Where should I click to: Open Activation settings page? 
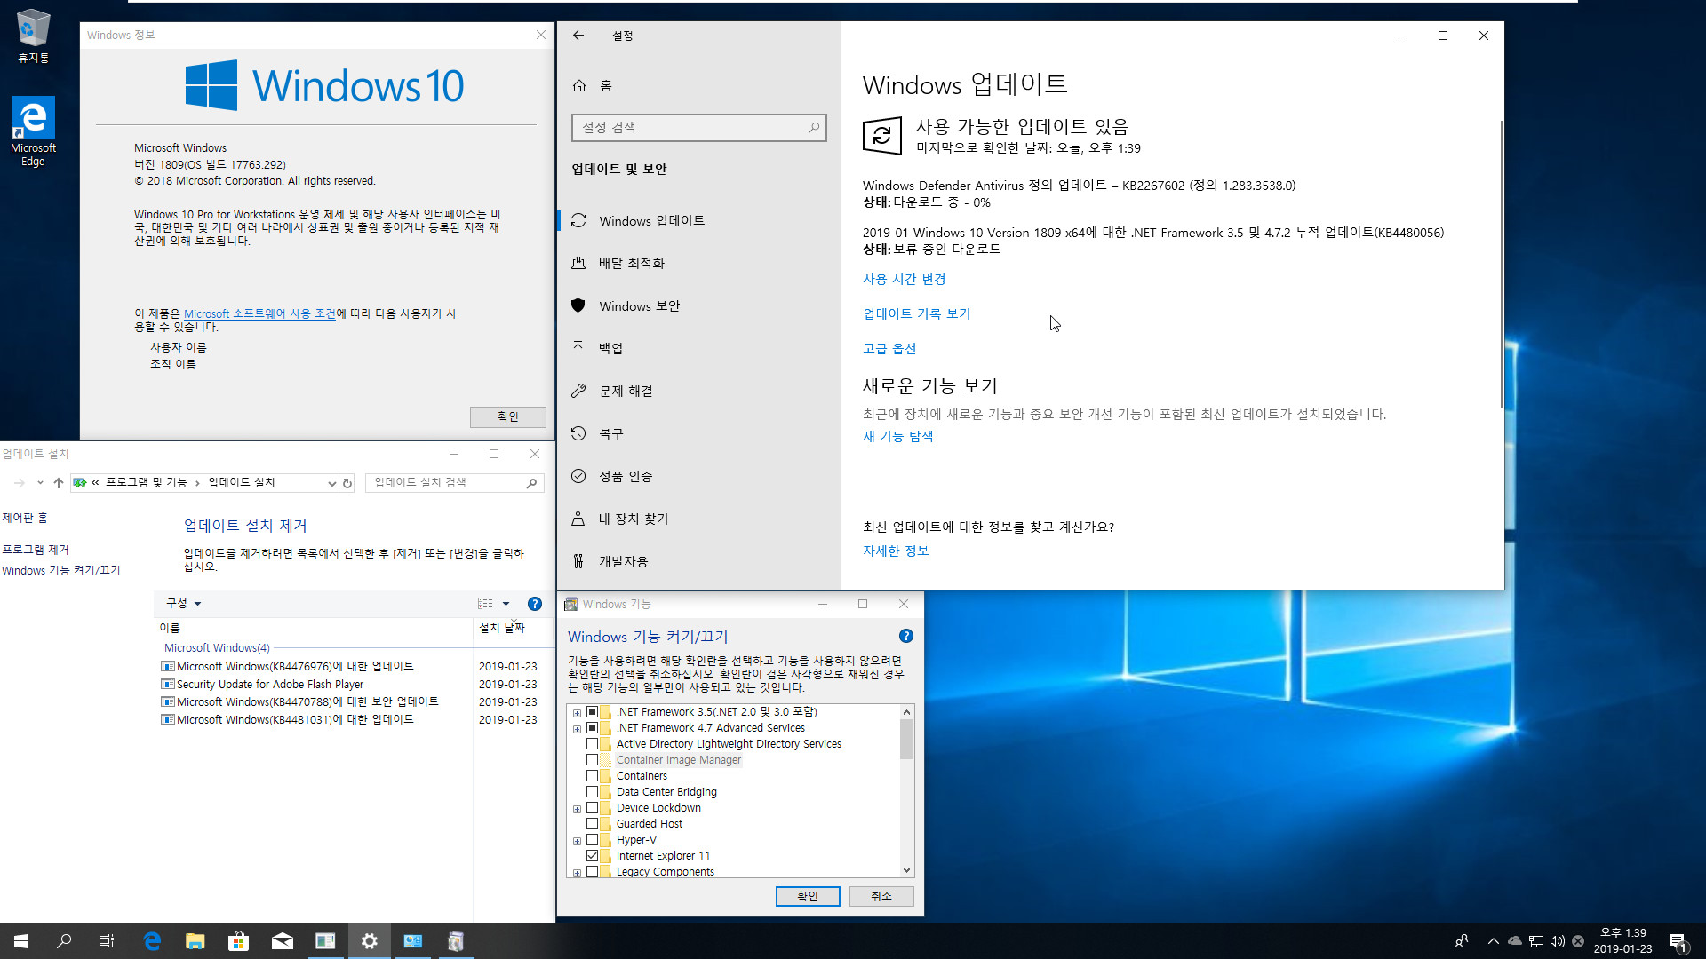(x=699, y=477)
